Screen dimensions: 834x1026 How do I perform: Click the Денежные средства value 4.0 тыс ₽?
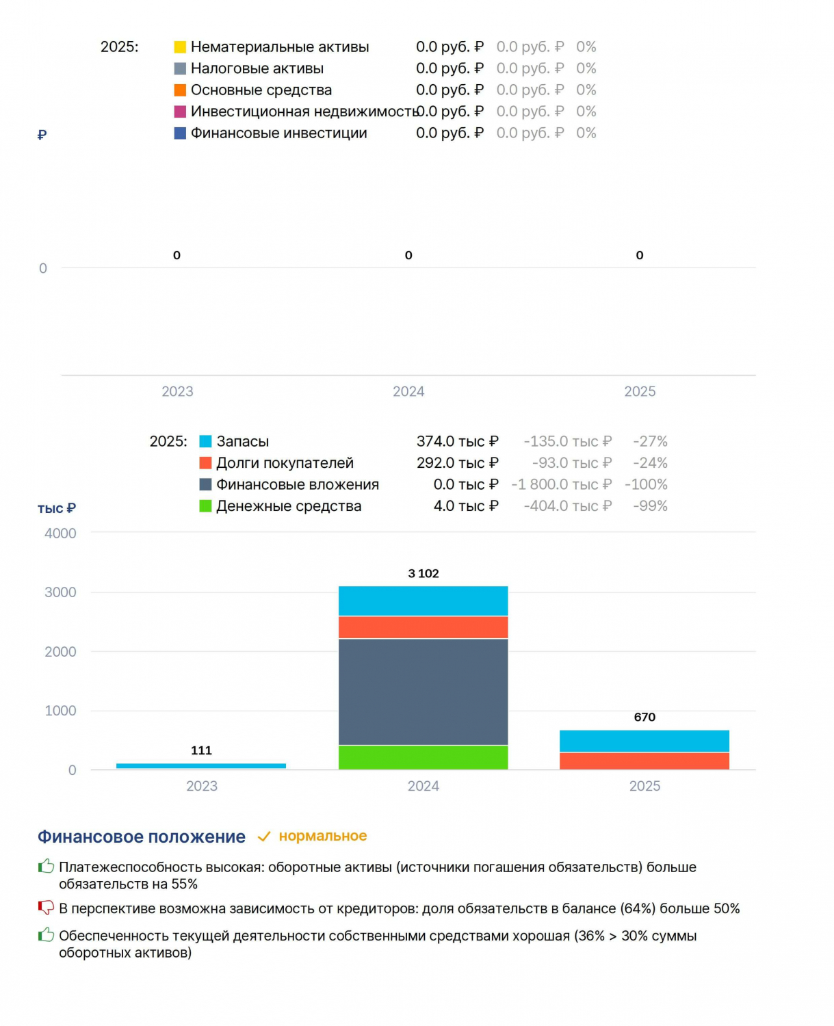[466, 506]
